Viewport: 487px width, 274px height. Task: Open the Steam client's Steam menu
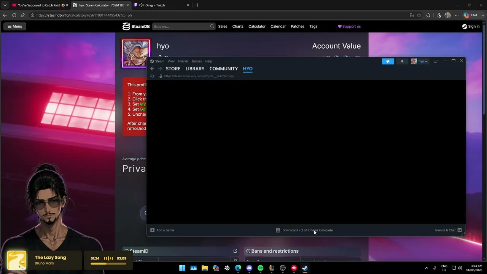coord(157,61)
